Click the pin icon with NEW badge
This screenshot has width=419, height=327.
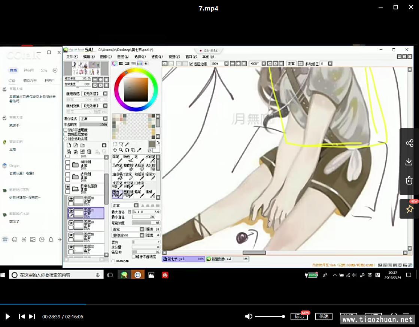click(x=409, y=209)
